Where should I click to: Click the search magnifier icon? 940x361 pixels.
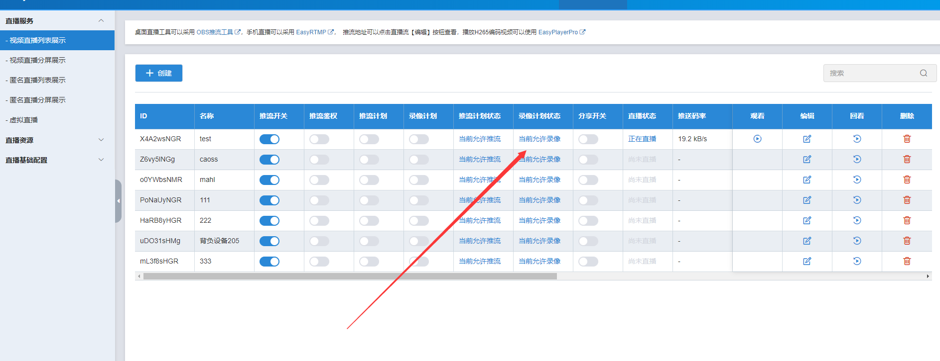(x=924, y=73)
